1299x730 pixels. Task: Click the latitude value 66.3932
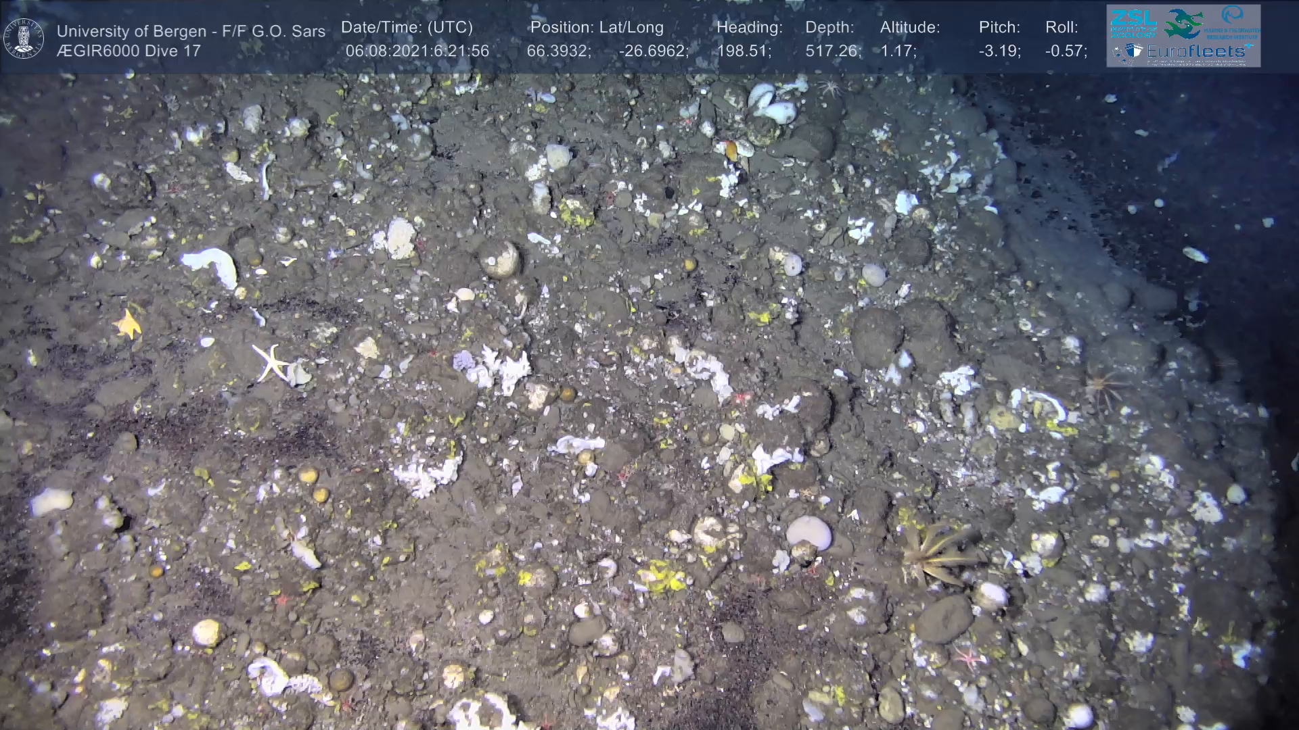[x=558, y=51]
